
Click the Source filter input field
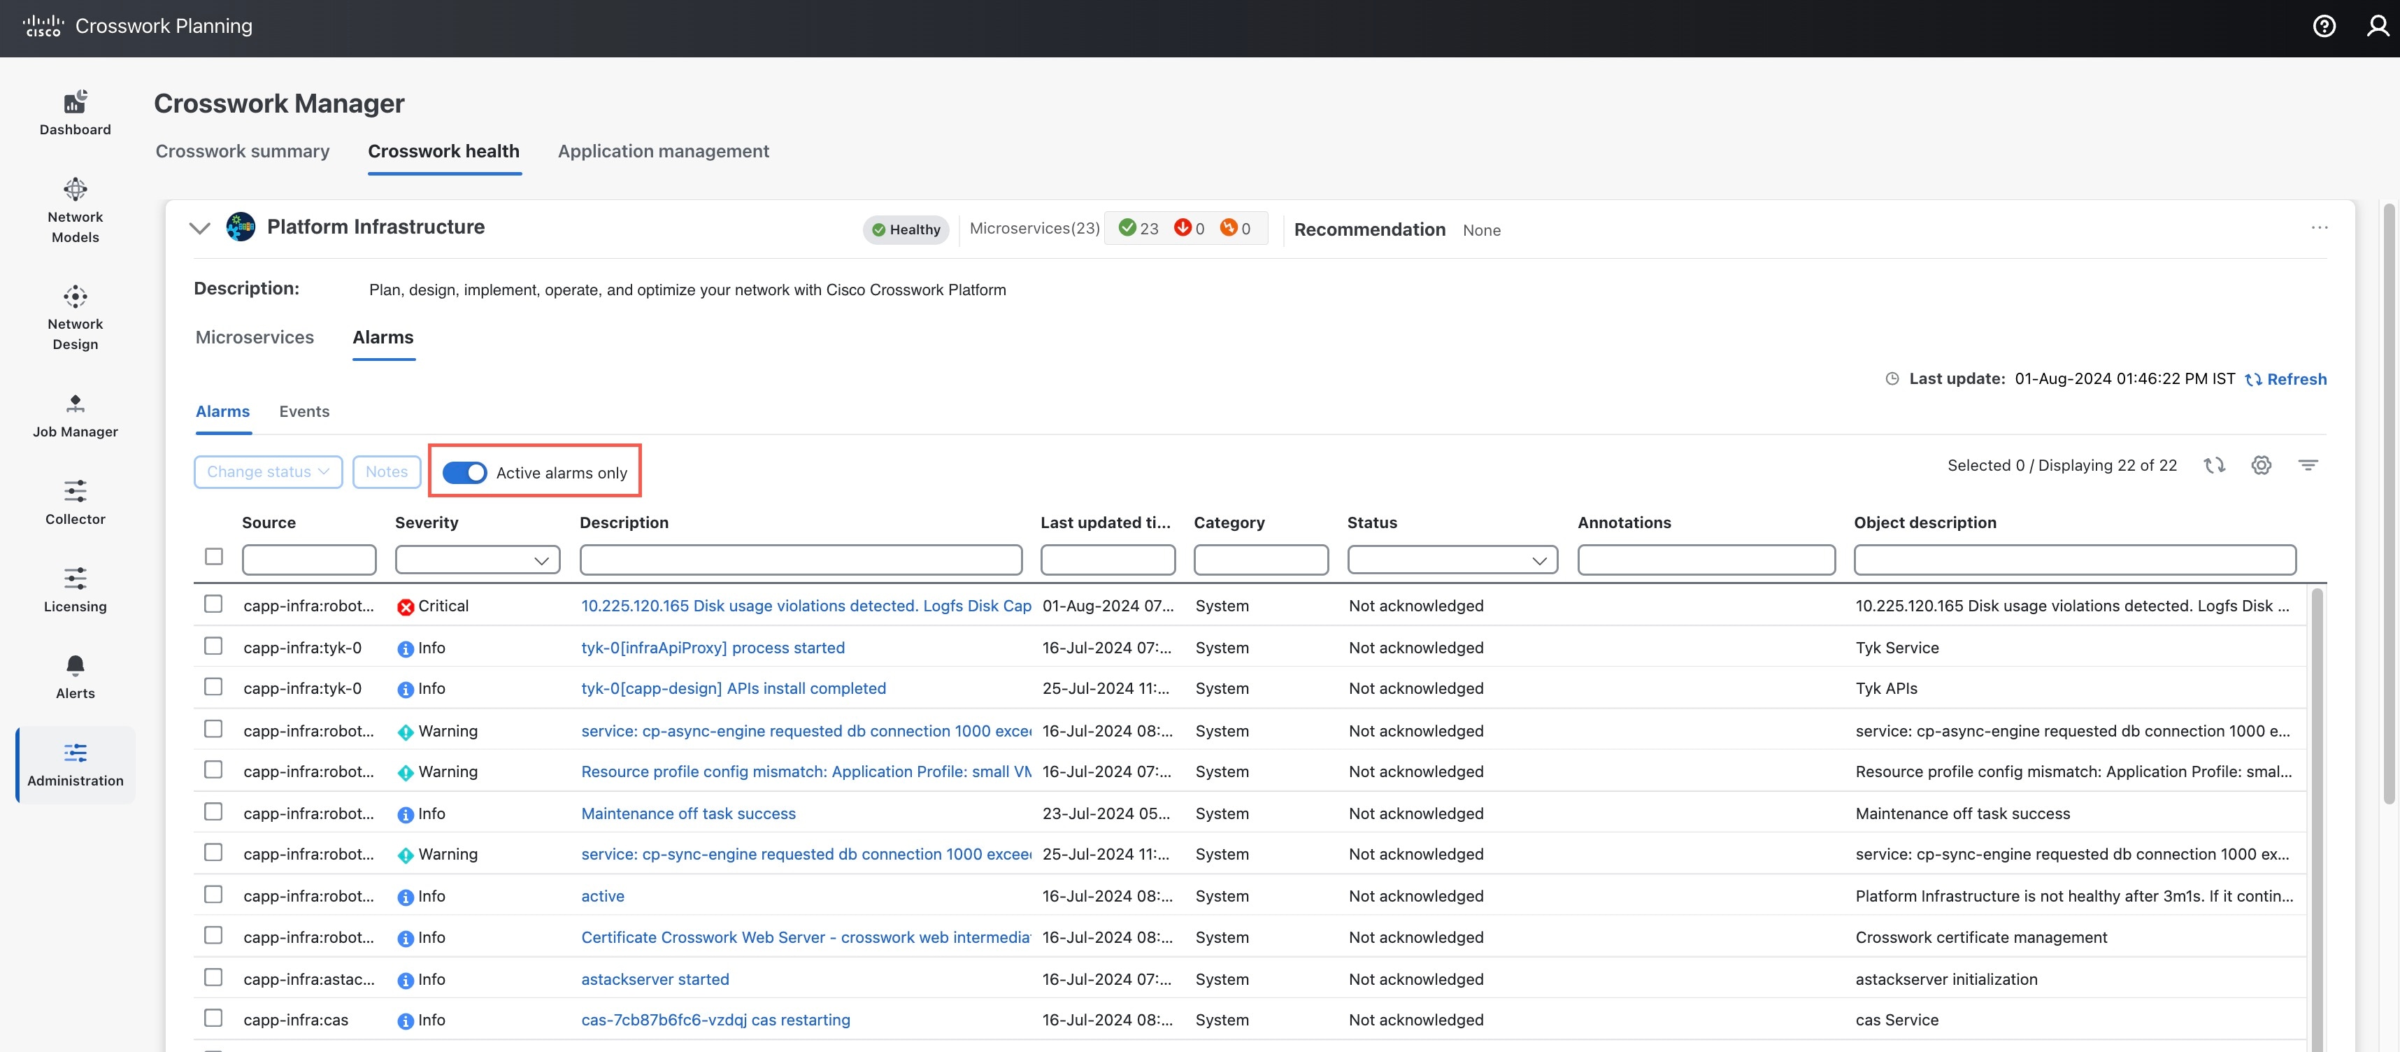(x=309, y=560)
